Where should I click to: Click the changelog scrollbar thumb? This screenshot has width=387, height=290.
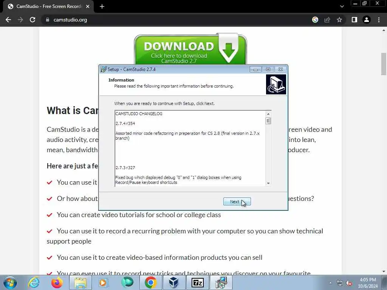pyautogui.click(x=268, y=121)
